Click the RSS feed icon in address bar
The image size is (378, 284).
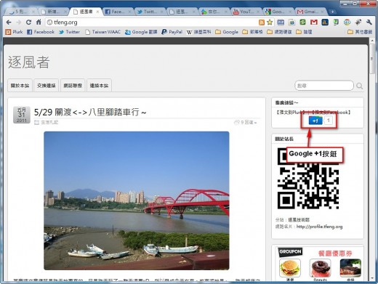(x=262, y=23)
